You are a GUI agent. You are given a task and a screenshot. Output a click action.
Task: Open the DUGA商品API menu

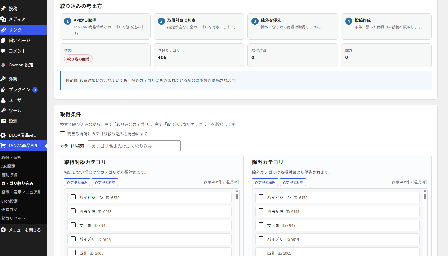[x=24, y=135]
